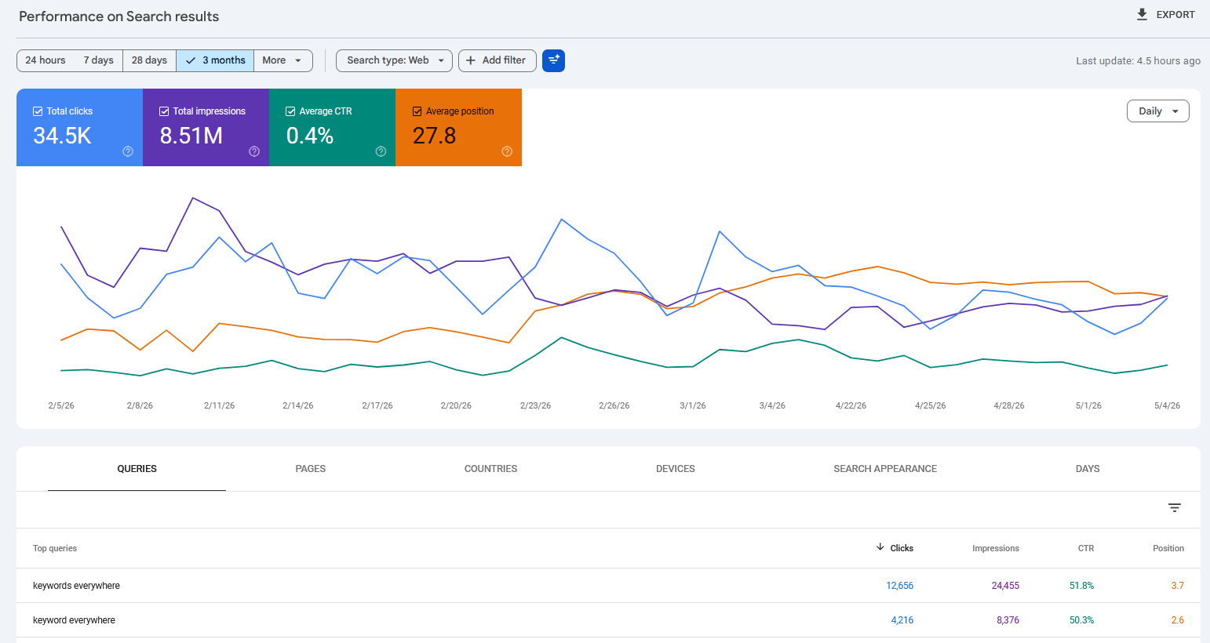This screenshot has height=643, width=1210.
Task: Click the 12,656 clicks value
Action: 900,586
